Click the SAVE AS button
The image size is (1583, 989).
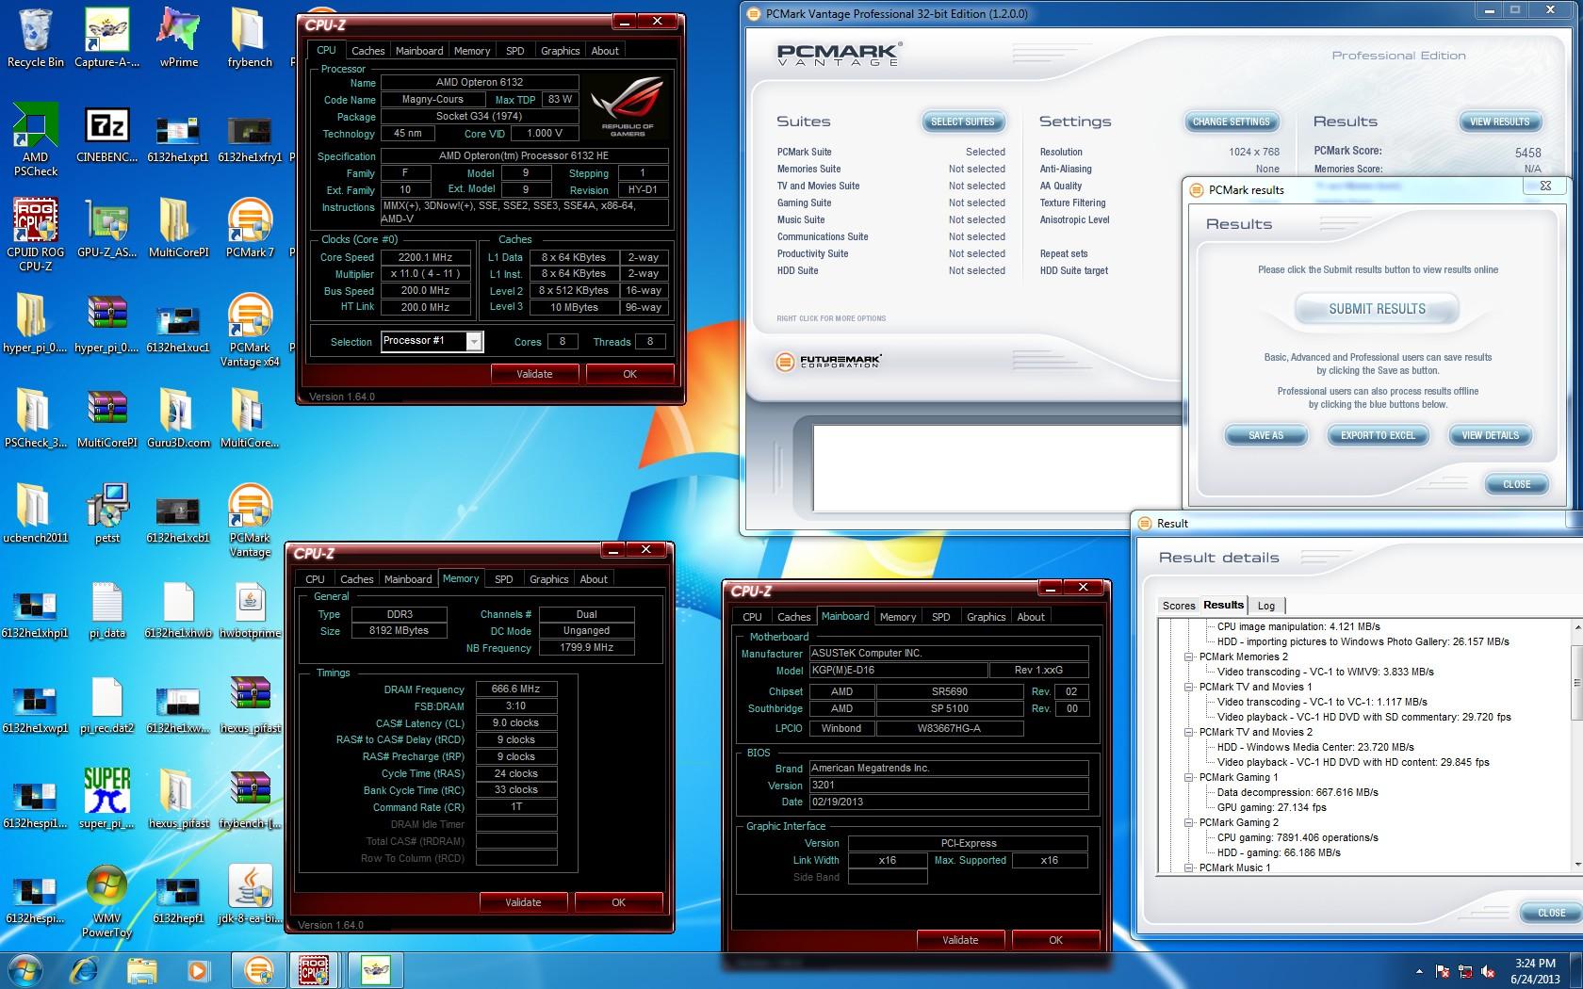[1265, 435]
